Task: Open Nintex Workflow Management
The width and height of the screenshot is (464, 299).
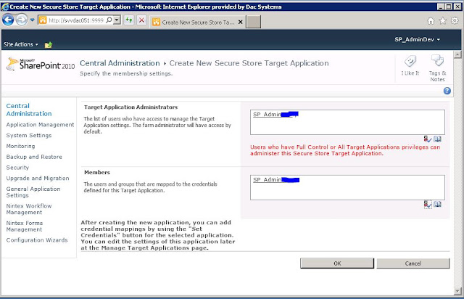Action: [29, 209]
